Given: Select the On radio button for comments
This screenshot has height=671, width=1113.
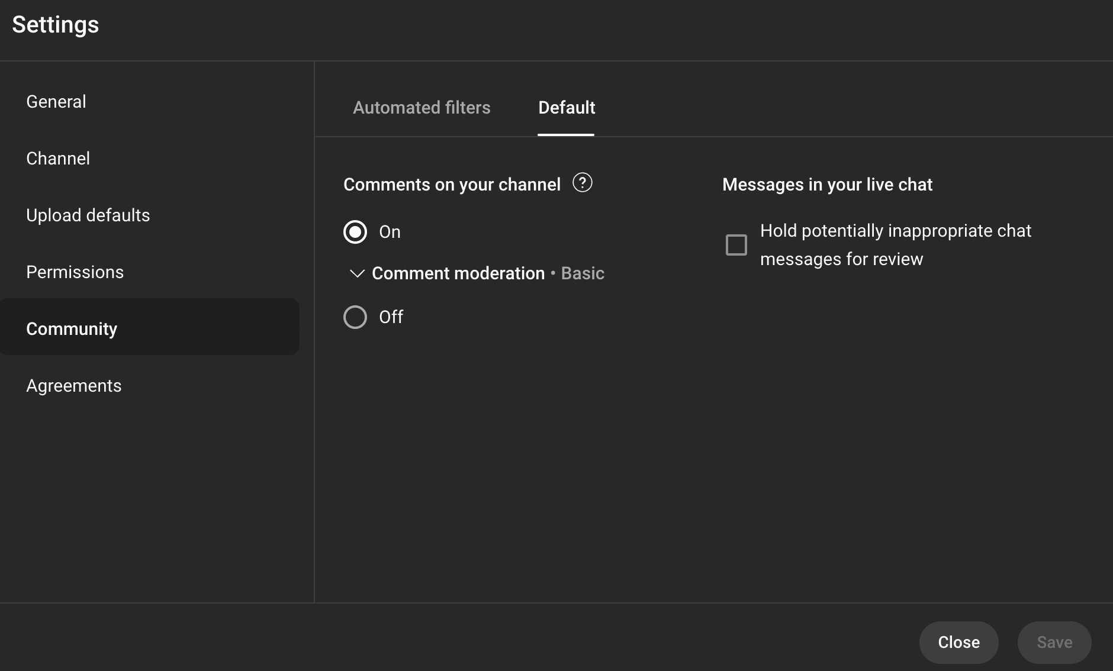Looking at the screenshot, I should [x=355, y=232].
